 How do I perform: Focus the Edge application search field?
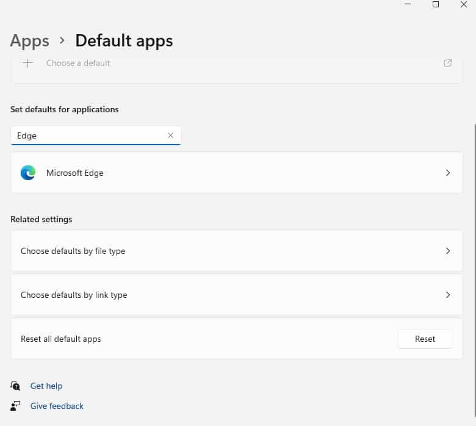tap(96, 135)
